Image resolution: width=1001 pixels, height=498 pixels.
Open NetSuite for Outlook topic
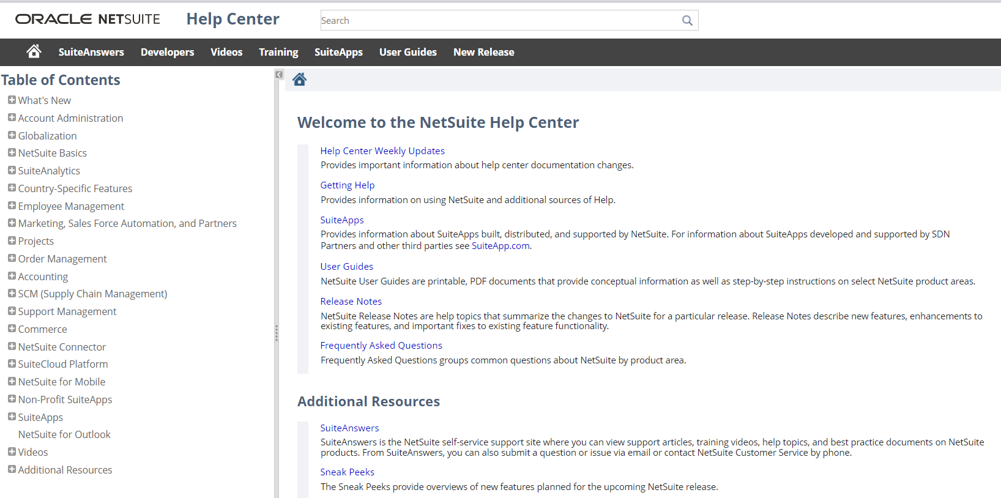[64, 434]
